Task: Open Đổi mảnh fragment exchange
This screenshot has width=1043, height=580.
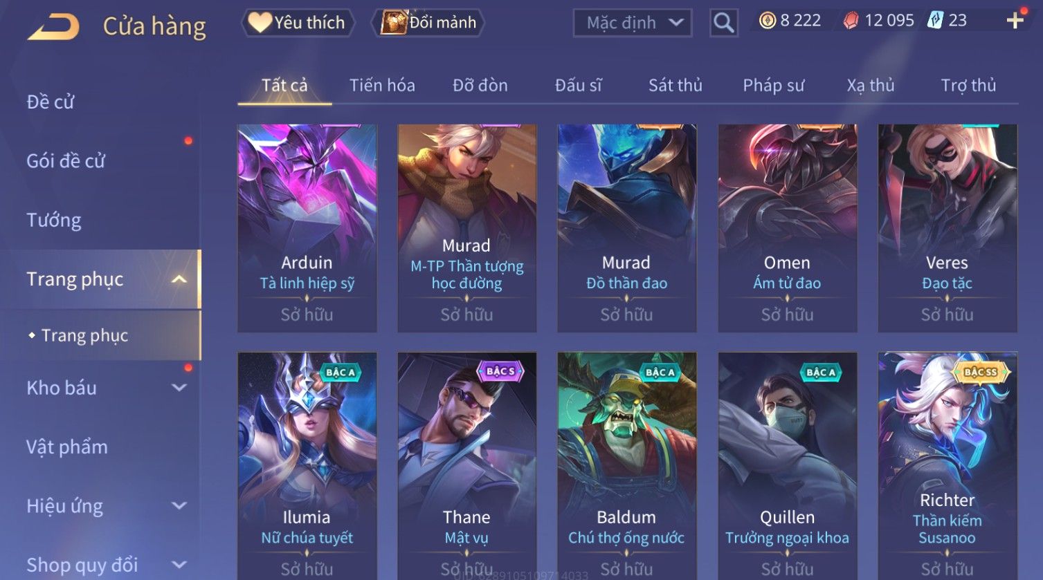Action: pos(428,23)
